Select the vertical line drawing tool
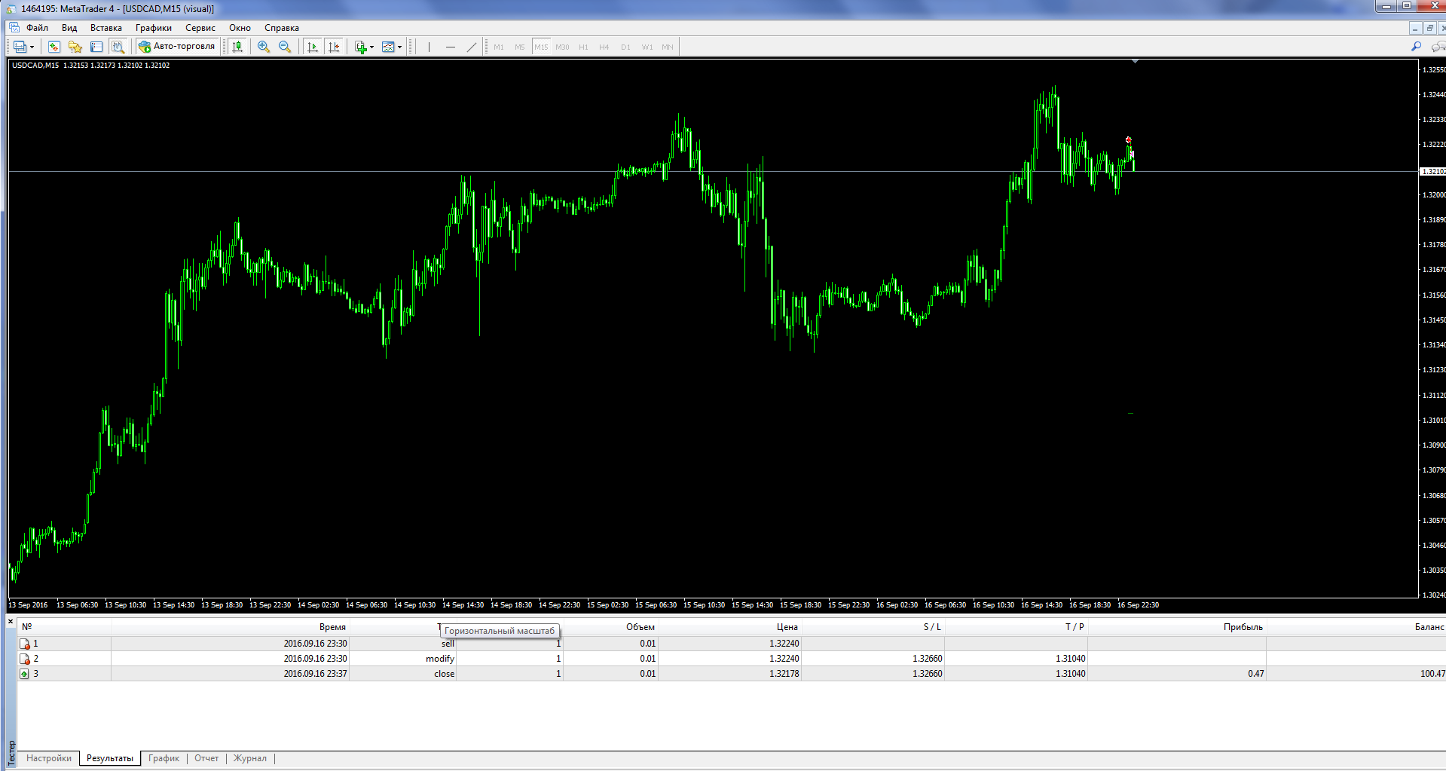The image size is (1446, 771). (x=429, y=47)
